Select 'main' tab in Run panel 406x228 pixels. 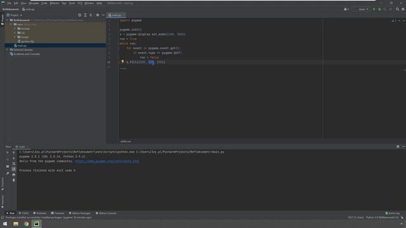(x=21, y=146)
